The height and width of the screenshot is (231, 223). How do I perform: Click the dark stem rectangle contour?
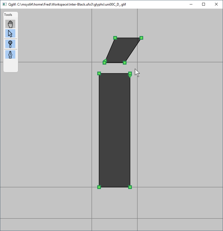pyautogui.click(x=115, y=130)
